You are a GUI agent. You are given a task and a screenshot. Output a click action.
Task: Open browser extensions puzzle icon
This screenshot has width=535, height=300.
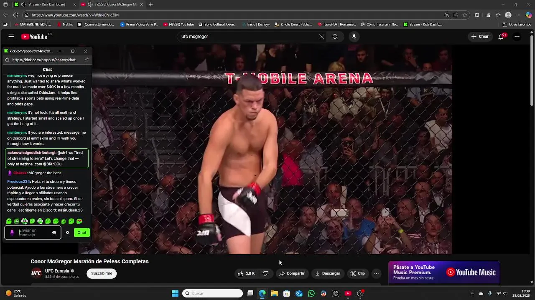(x=477, y=15)
